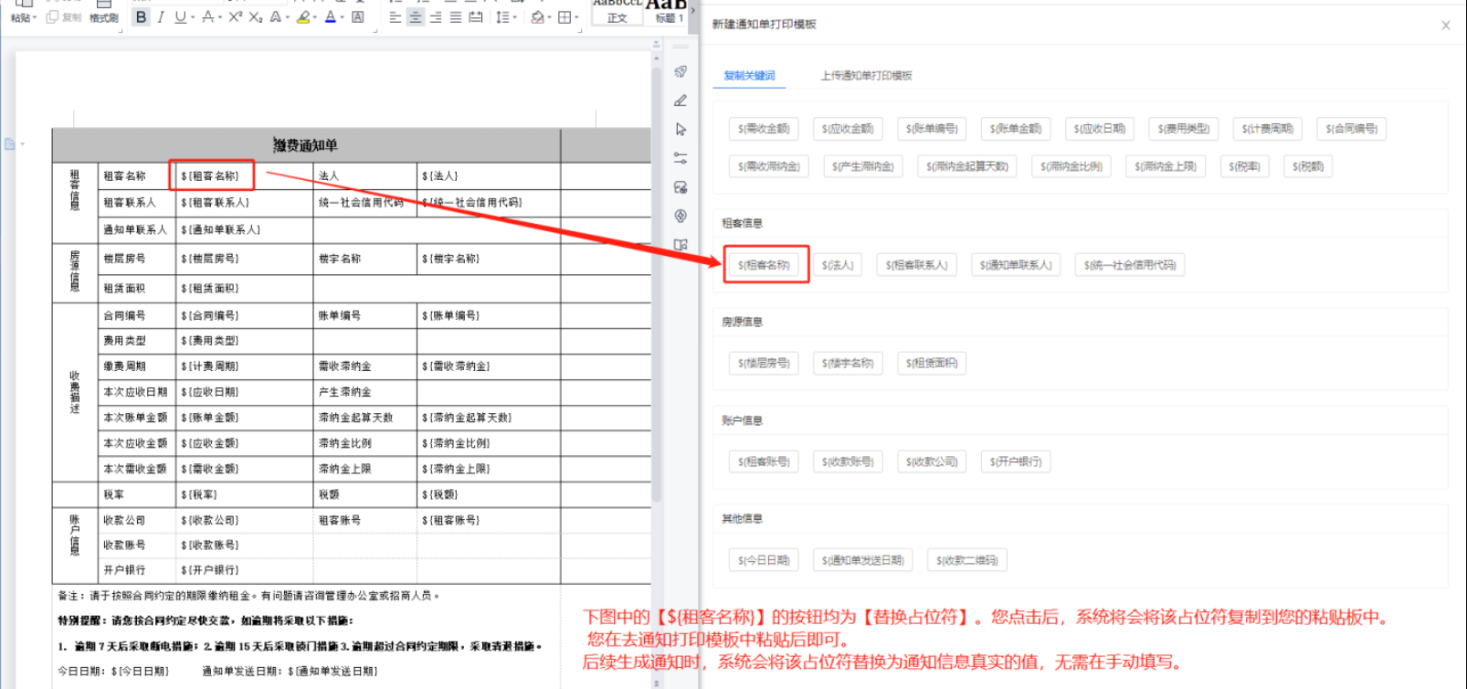Select the 复制关键词 tab
The height and width of the screenshot is (689, 1467).
click(749, 76)
